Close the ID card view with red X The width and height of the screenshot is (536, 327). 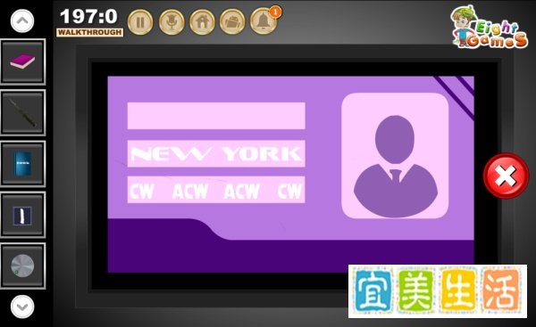[x=506, y=176]
